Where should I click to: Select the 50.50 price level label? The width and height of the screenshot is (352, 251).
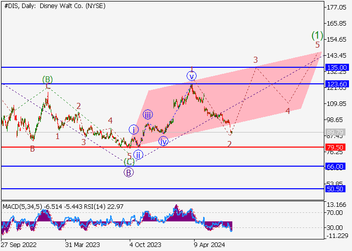[335, 189]
